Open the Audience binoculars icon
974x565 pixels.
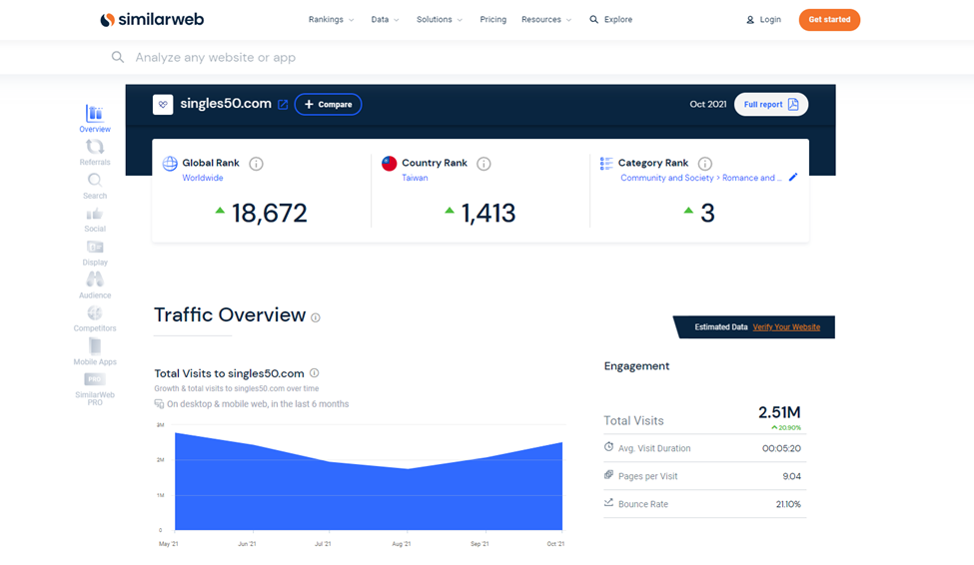tap(95, 280)
